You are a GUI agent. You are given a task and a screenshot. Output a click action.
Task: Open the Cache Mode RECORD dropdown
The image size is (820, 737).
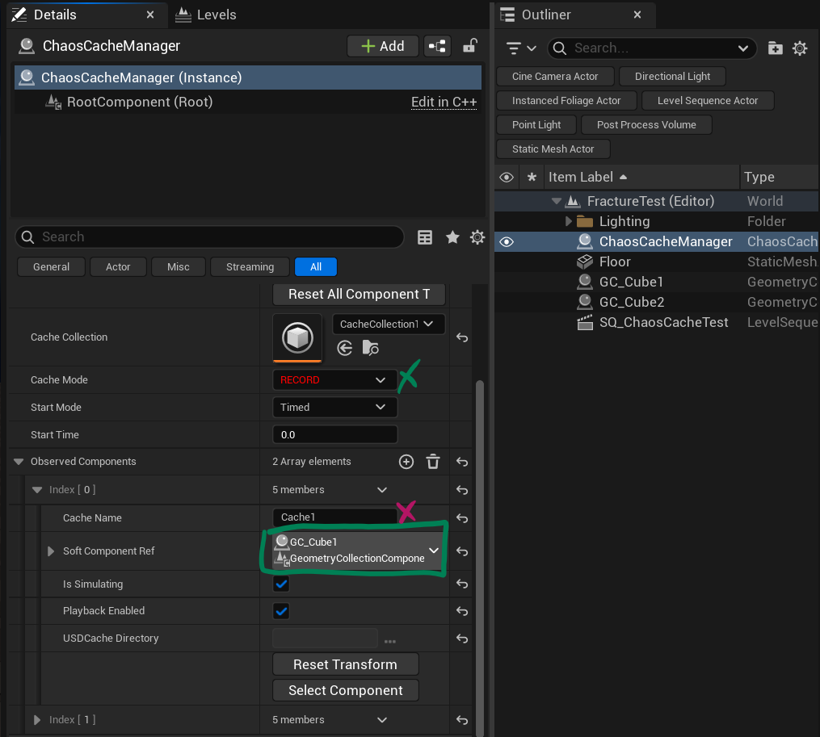coord(334,380)
